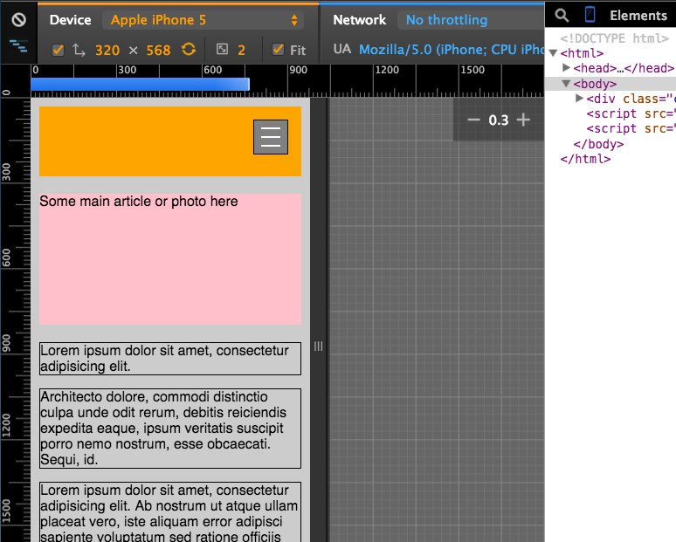The height and width of the screenshot is (542, 676).
Task: Click the zoom out minus button
Action: (x=473, y=120)
